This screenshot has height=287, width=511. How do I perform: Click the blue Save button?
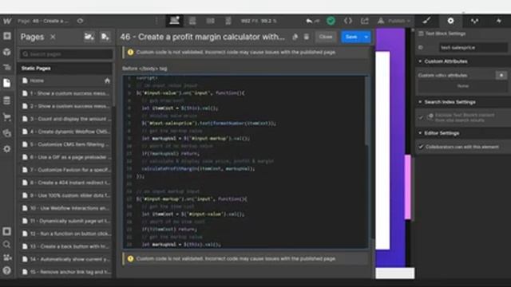pos(351,37)
